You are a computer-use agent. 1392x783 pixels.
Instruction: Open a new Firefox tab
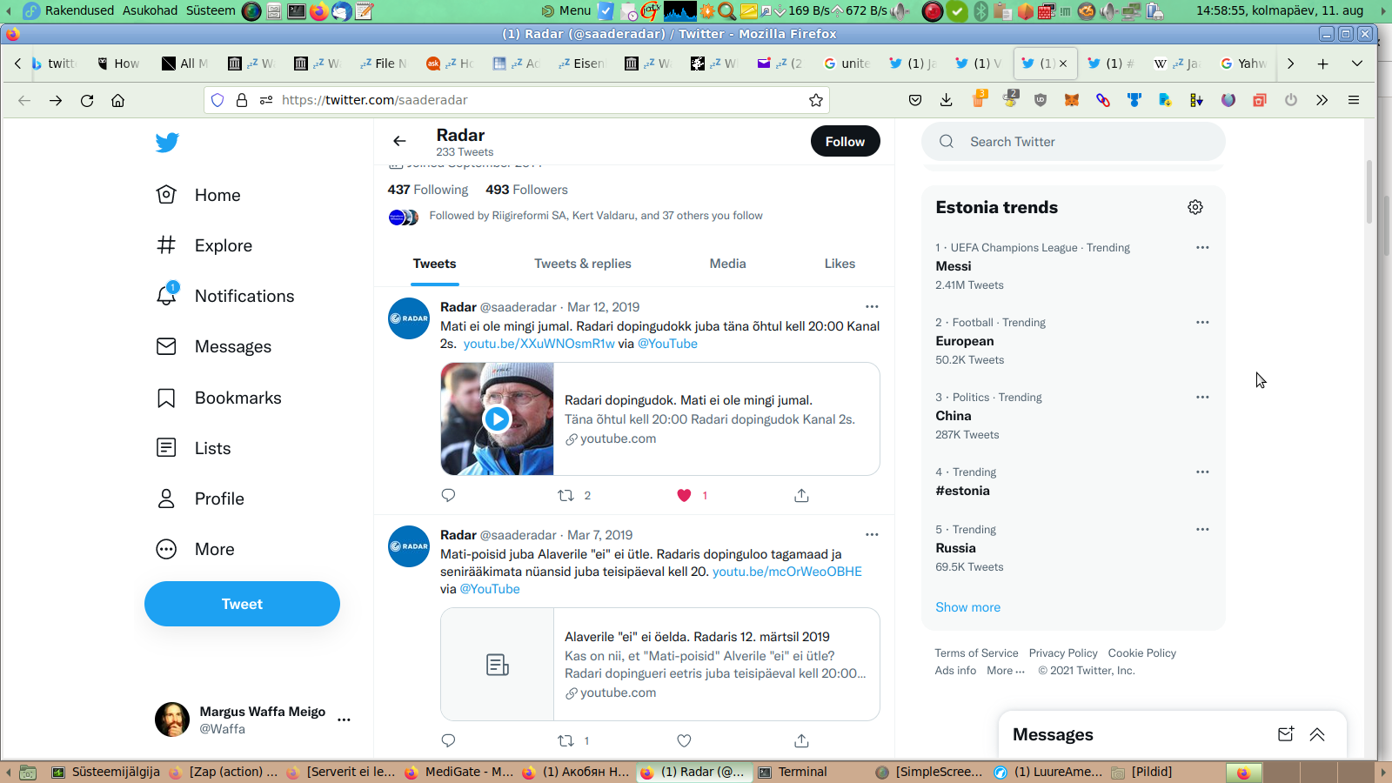1322,64
